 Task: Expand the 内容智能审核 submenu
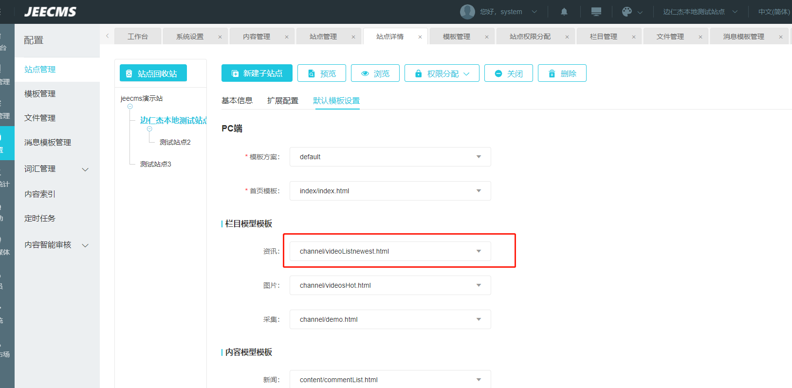click(85, 245)
